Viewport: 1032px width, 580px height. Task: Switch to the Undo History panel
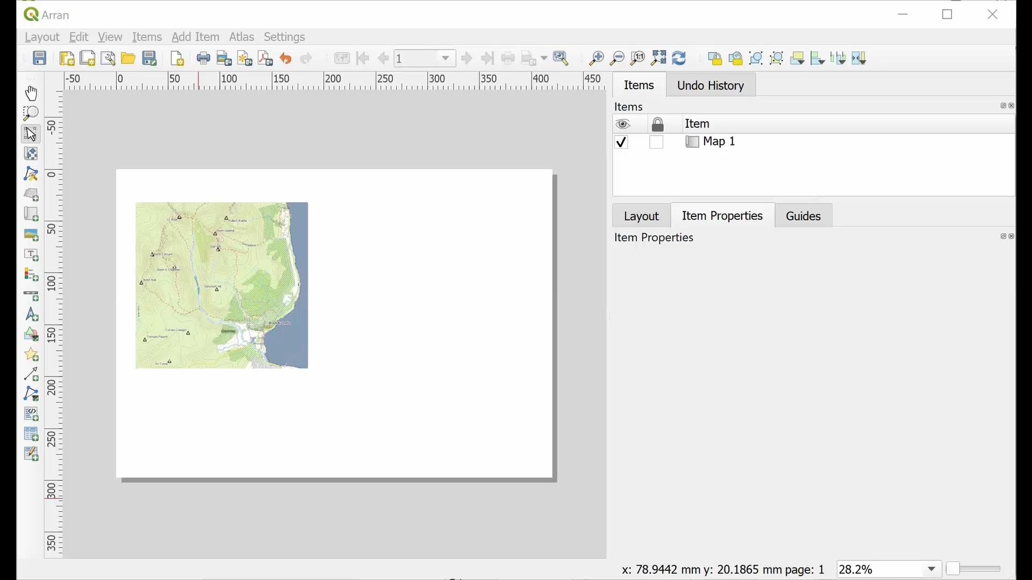pos(711,85)
